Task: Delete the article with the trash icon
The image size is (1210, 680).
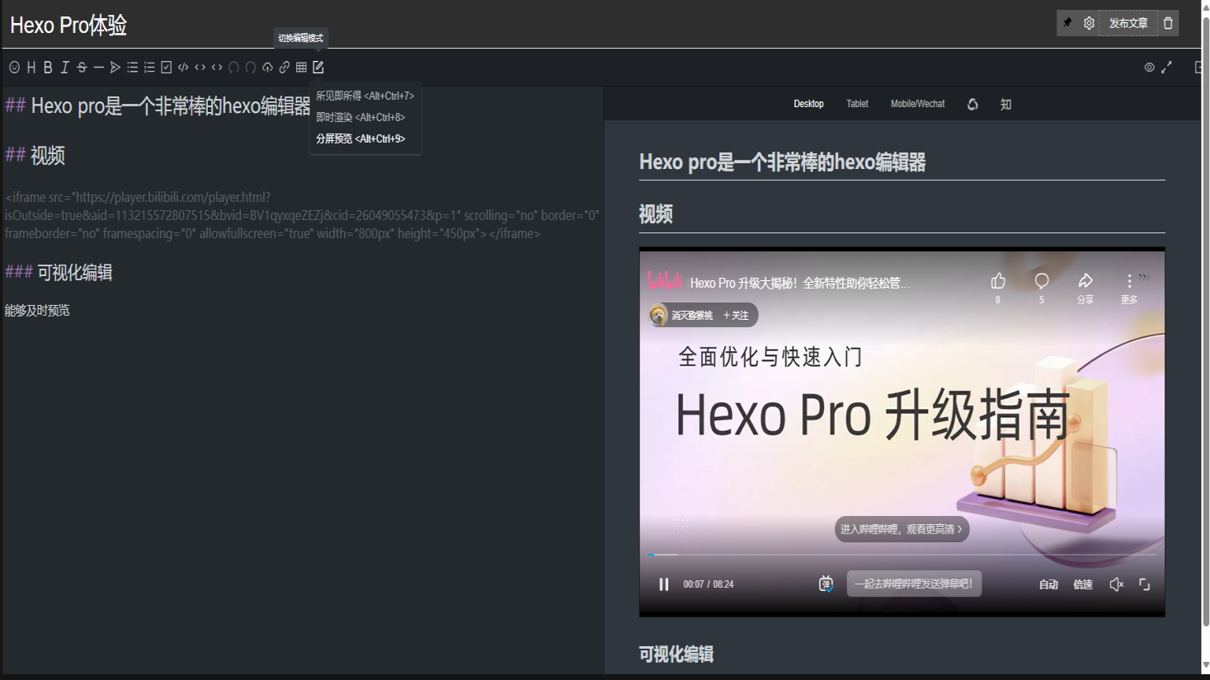Action: pos(1168,23)
